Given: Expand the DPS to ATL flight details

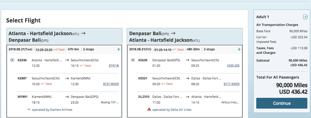Looking at the screenshot, I should (x=239, y=50).
